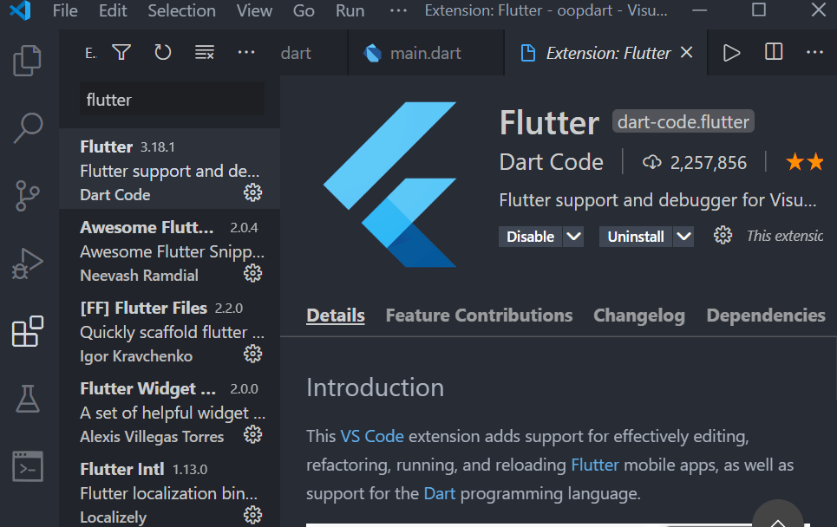The height and width of the screenshot is (527, 837).
Task: Uninstall the Flutter extension
Action: pos(636,237)
